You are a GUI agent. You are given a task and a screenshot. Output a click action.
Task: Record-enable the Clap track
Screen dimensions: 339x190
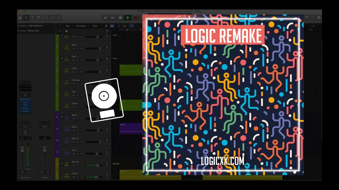[82, 72]
